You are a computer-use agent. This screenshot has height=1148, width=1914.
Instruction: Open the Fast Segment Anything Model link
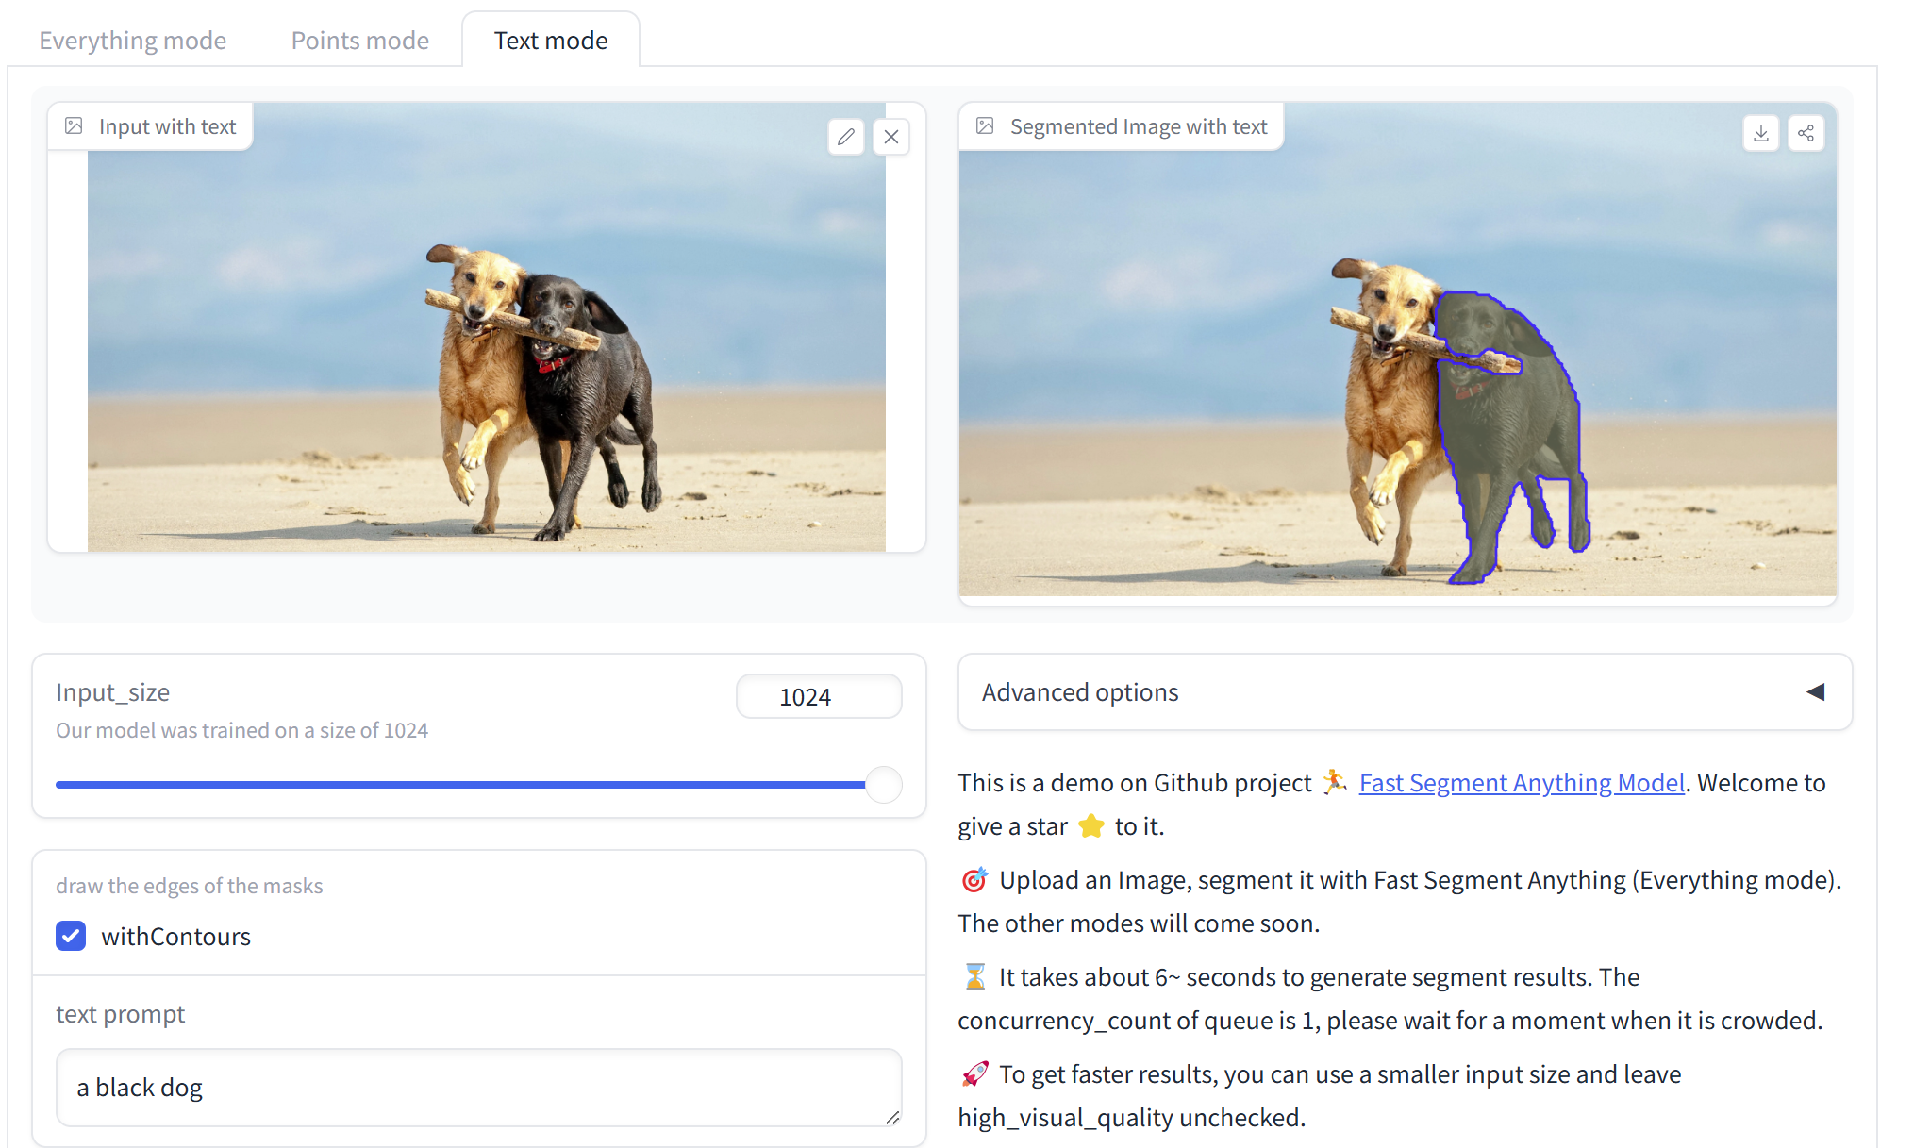[1521, 783]
